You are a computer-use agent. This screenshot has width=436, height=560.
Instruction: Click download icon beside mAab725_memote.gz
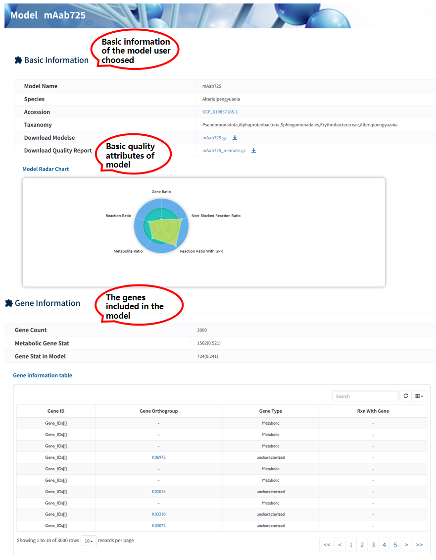[x=253, y=151]
